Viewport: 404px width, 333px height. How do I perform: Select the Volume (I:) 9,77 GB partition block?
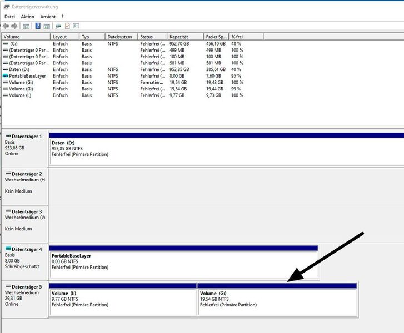[x=123, y=300]
